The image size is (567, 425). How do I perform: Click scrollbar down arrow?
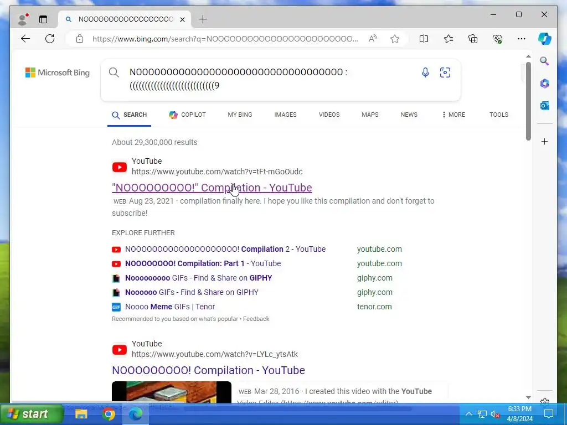tap(528, 397)
